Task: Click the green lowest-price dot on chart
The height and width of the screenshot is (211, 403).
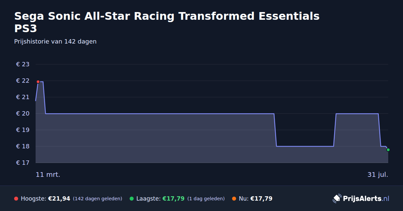Action: tap(388, 150)
